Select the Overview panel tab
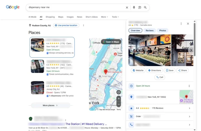The width and height of the screenshot is (201, 131). tap(135, 31)
